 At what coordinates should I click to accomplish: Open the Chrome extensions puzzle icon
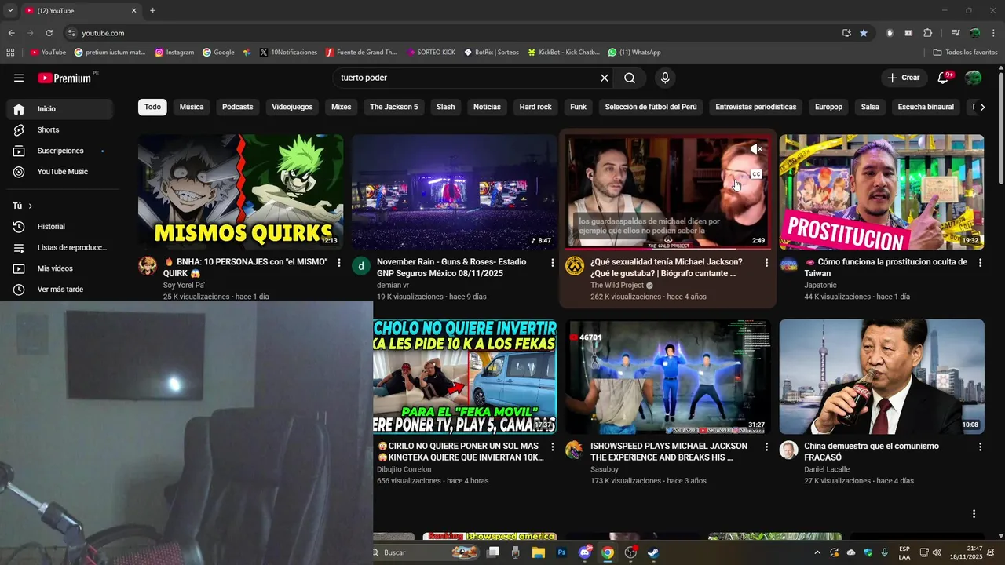(927, 33)
